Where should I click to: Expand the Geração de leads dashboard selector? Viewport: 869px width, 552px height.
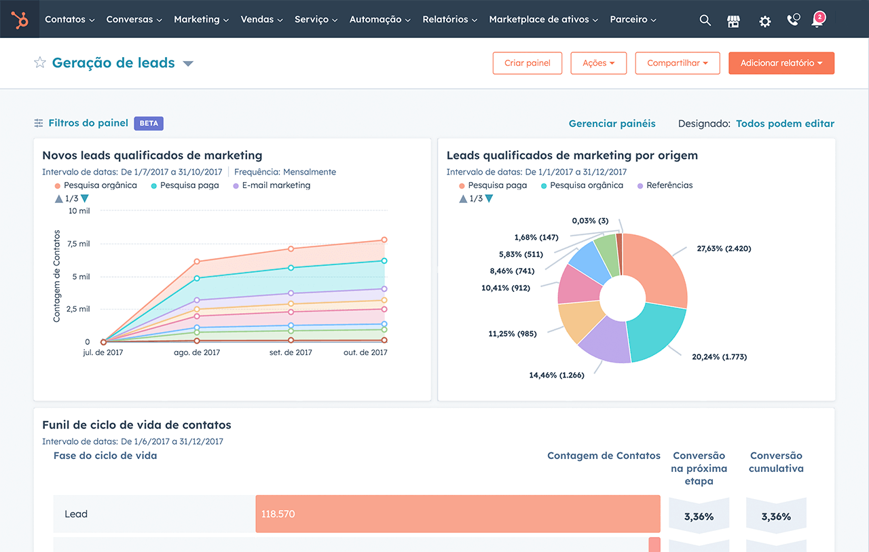pyautogui.click(x=188, y=62)
